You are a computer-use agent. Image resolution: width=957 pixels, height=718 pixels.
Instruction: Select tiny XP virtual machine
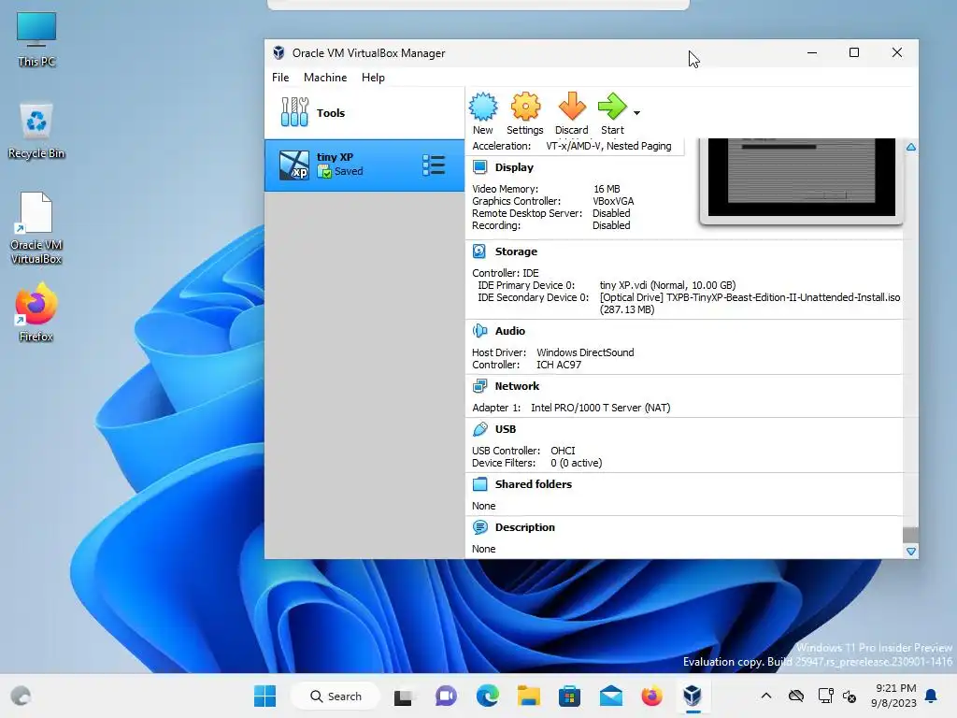(364, 165)
